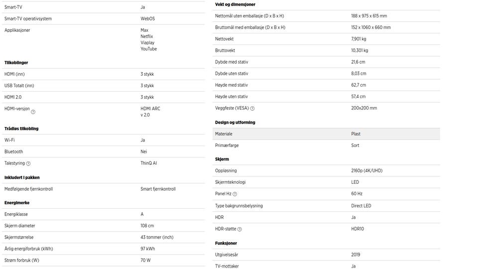
Task: Click the 'Funksjoner' section heading
Action: pos(226,243)
